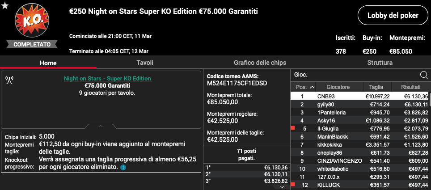Sort players by Pos. column
The image size is (431, 190).
coord(305,87)
